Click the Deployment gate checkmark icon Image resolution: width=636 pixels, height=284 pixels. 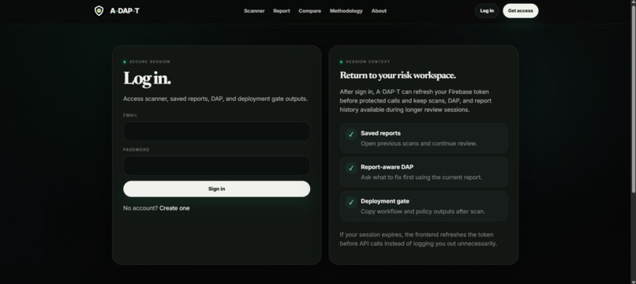pos(351,202)
